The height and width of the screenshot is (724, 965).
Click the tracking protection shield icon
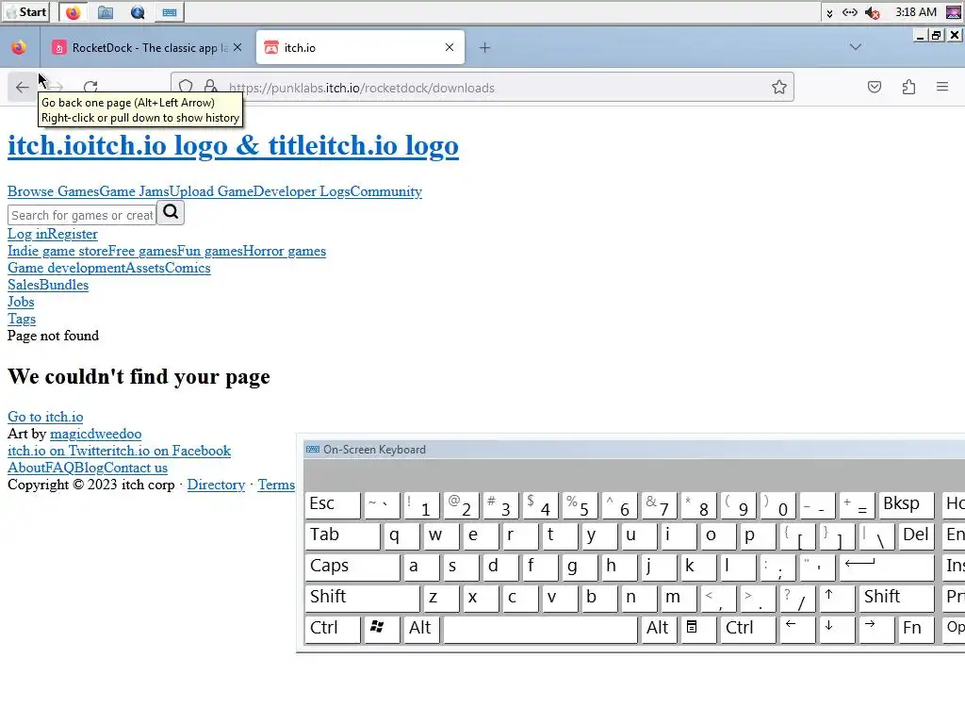186,87
